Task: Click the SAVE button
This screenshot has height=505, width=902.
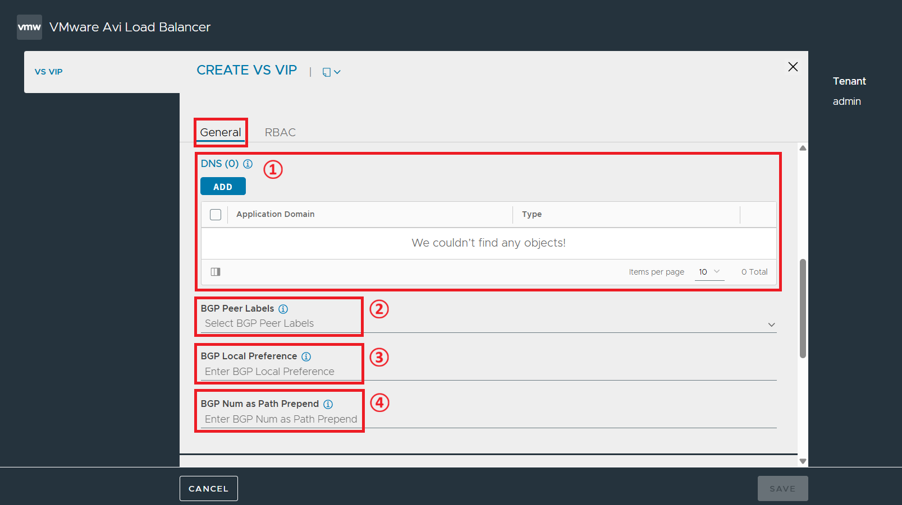Action: [782, 489]
